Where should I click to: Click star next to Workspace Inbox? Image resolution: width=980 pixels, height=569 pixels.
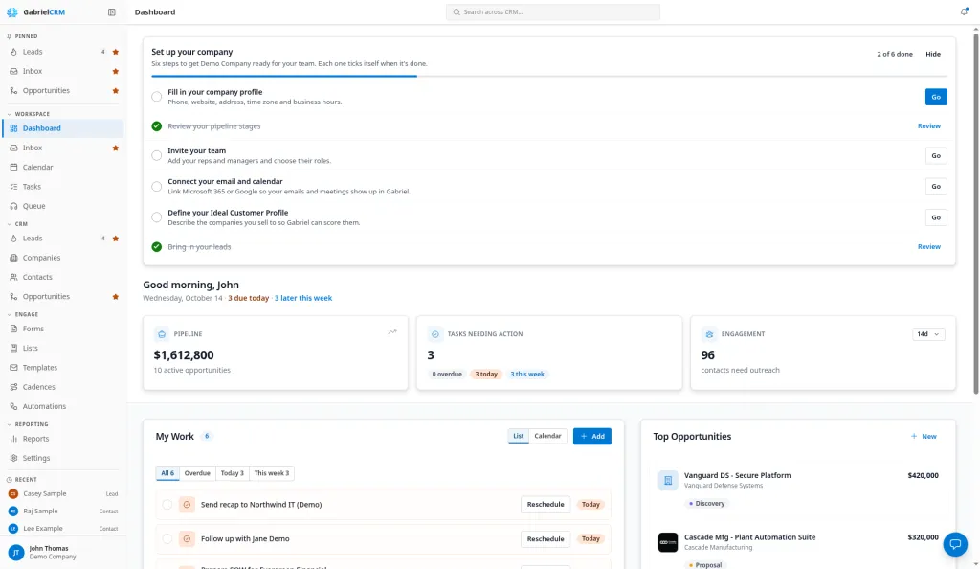click(116, 148)
